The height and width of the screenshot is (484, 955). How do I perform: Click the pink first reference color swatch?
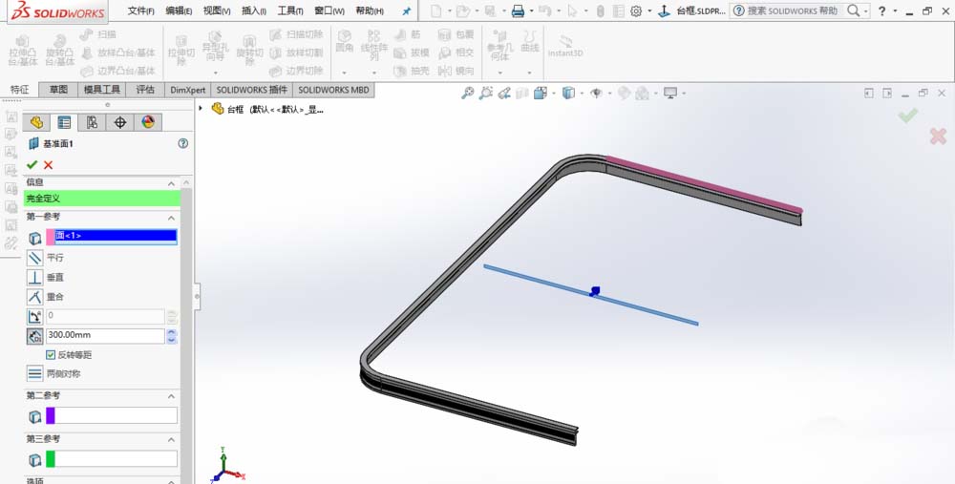pos(51,237)
